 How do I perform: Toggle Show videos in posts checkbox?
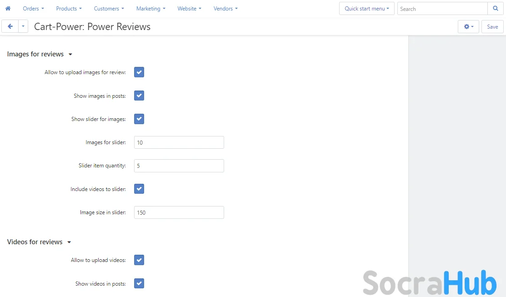139,283
